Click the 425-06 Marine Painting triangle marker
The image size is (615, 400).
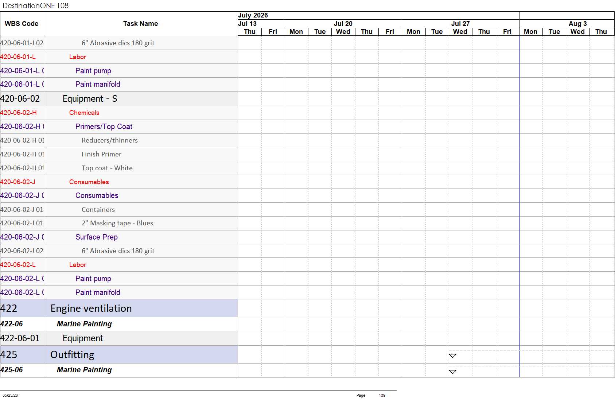(452, 372)
